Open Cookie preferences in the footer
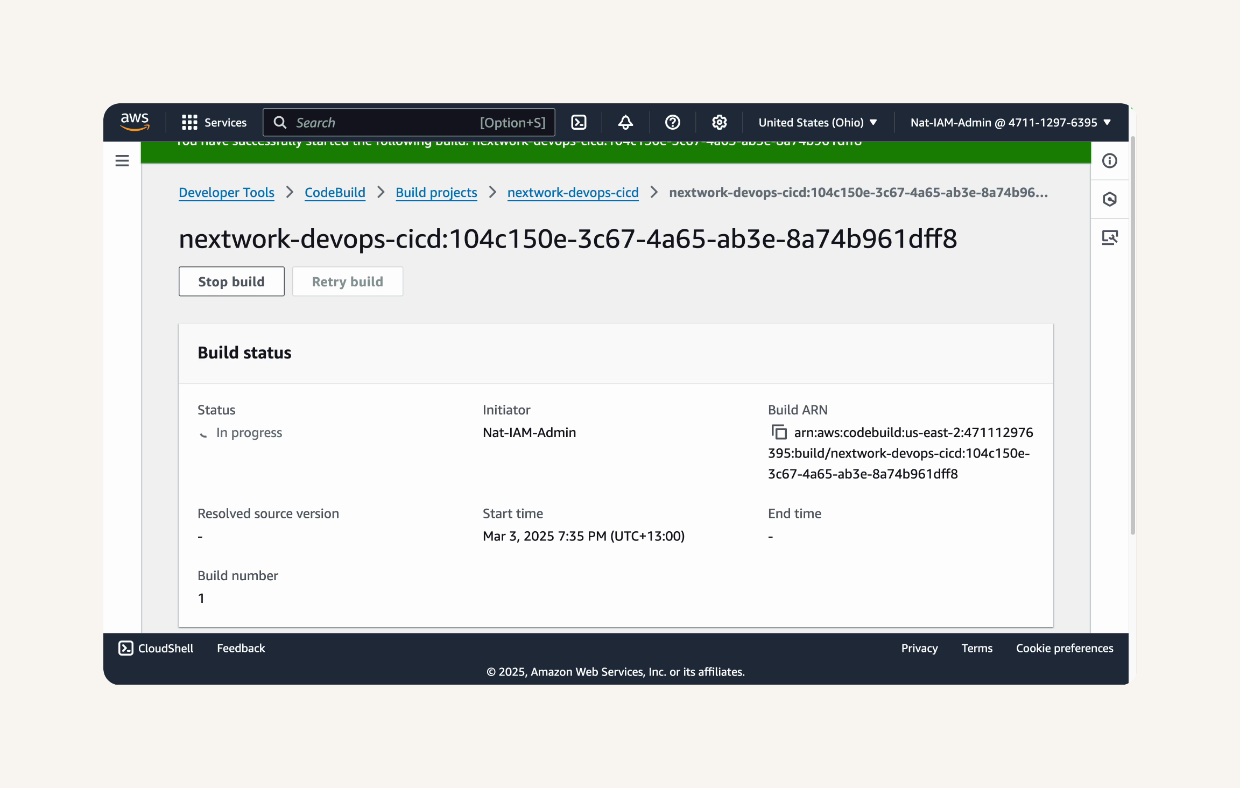The image size is (1240, 788). [x=1065, y=648]
